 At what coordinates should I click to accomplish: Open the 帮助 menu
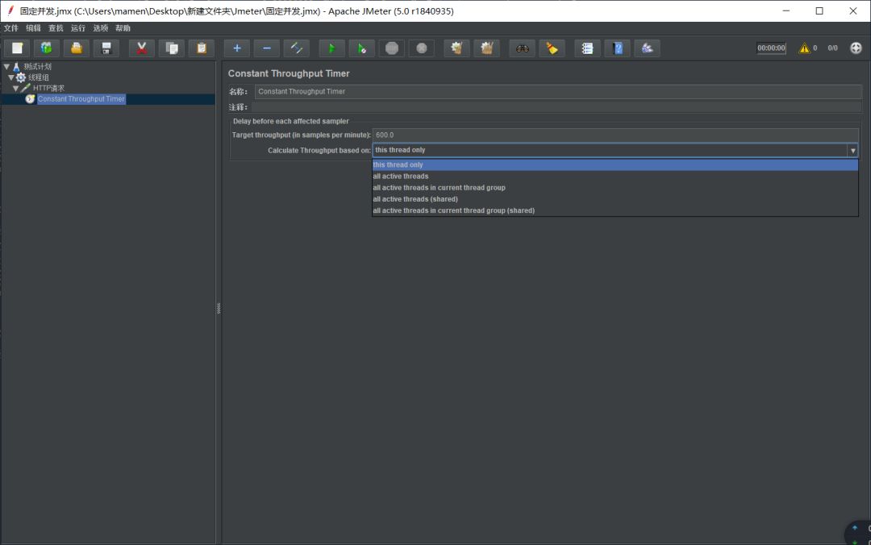[123, 27]
